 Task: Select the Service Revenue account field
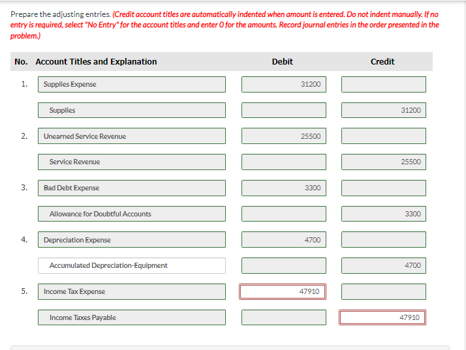pos(132,162)
